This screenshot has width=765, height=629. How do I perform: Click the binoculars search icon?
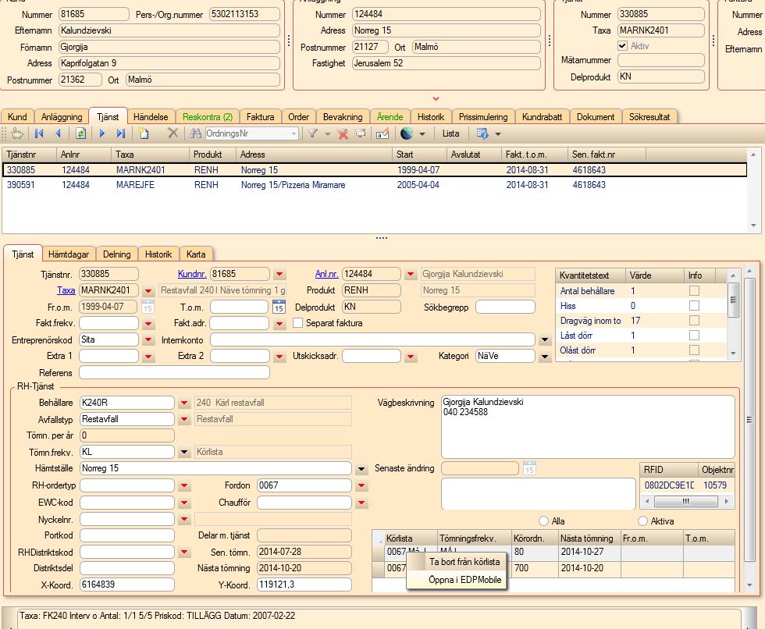coord(196,133)
